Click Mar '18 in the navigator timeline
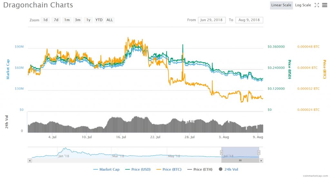This screenshot has height=179, width=330. click(x=118, y=156)
